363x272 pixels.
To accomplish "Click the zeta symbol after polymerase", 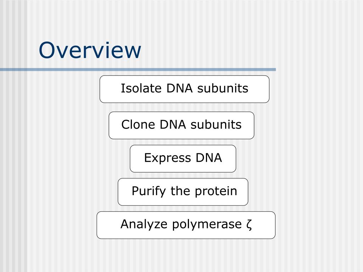I will click(249, 225).
